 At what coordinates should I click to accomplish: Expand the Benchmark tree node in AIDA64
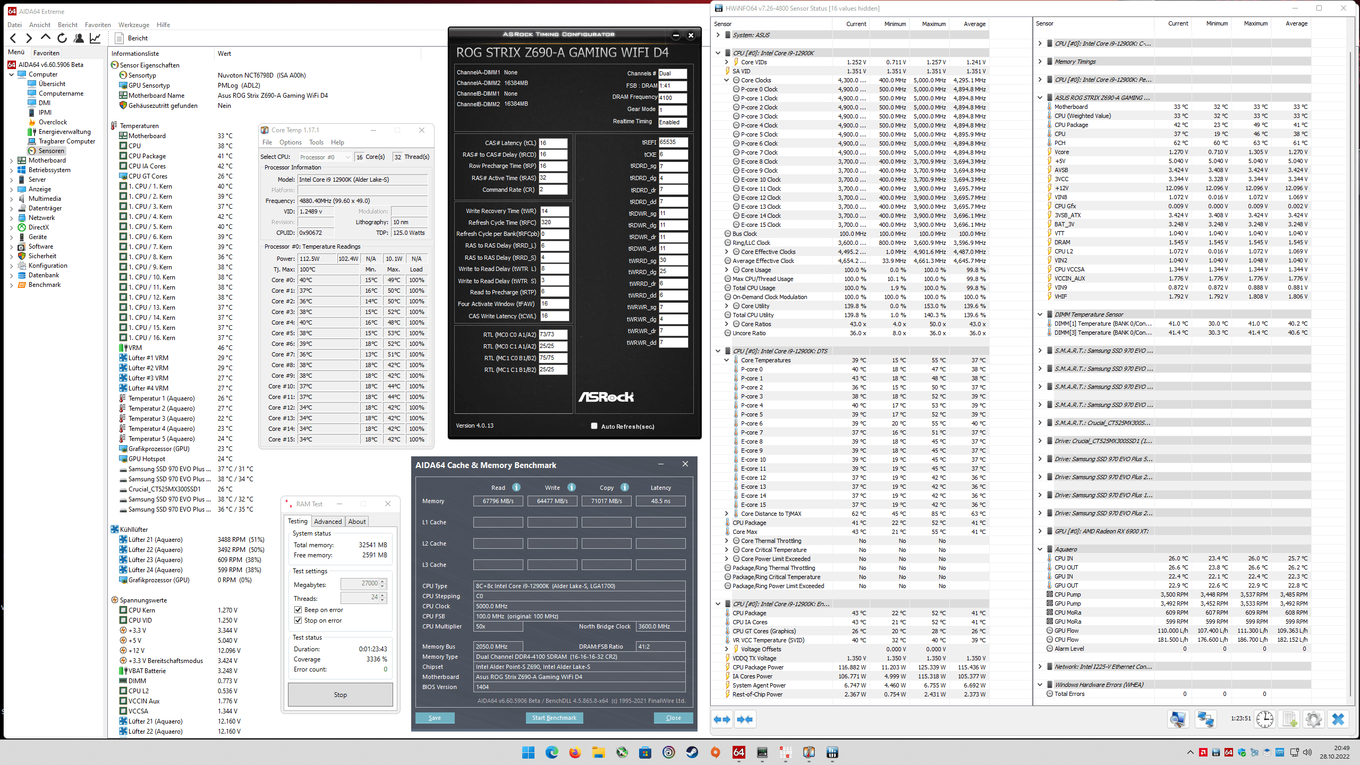12,285
